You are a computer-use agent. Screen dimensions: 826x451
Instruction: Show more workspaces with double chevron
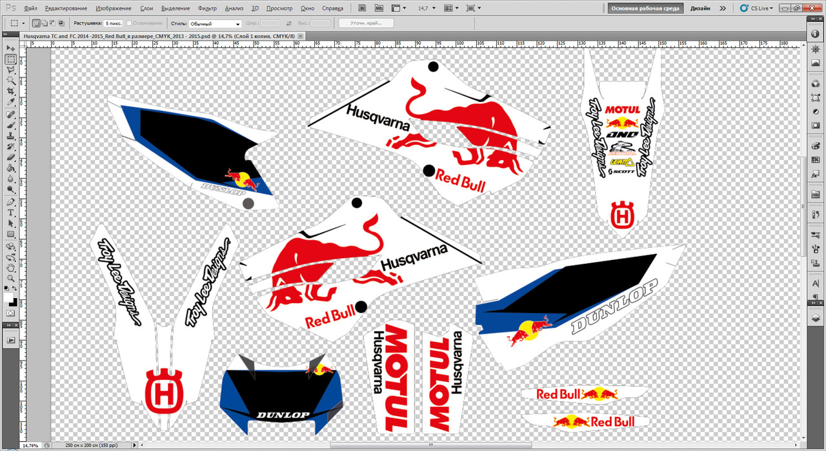coord(722,8)
